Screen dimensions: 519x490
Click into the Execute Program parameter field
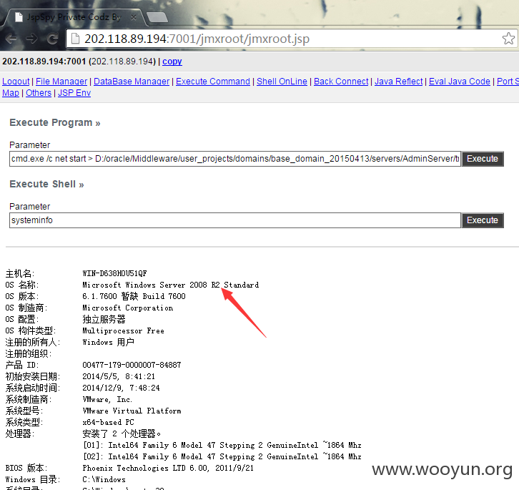click(235, 159)
